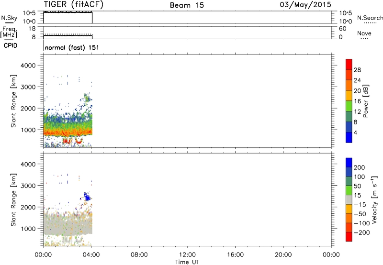383x265 pixels.
Task: Click the 18 tick of the frequency axis
Action: point(32,29)
